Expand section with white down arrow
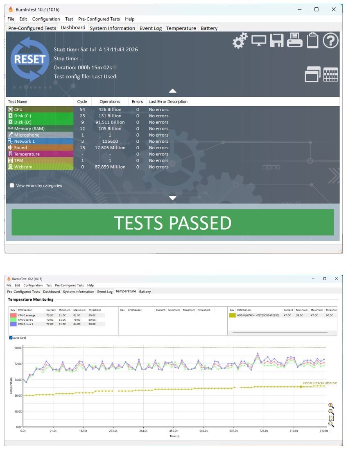This screenshot has width=348, height=452. (173, 198)
